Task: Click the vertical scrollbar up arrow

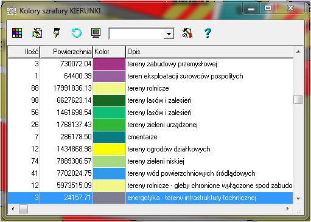Action: (x=298, y=52)
